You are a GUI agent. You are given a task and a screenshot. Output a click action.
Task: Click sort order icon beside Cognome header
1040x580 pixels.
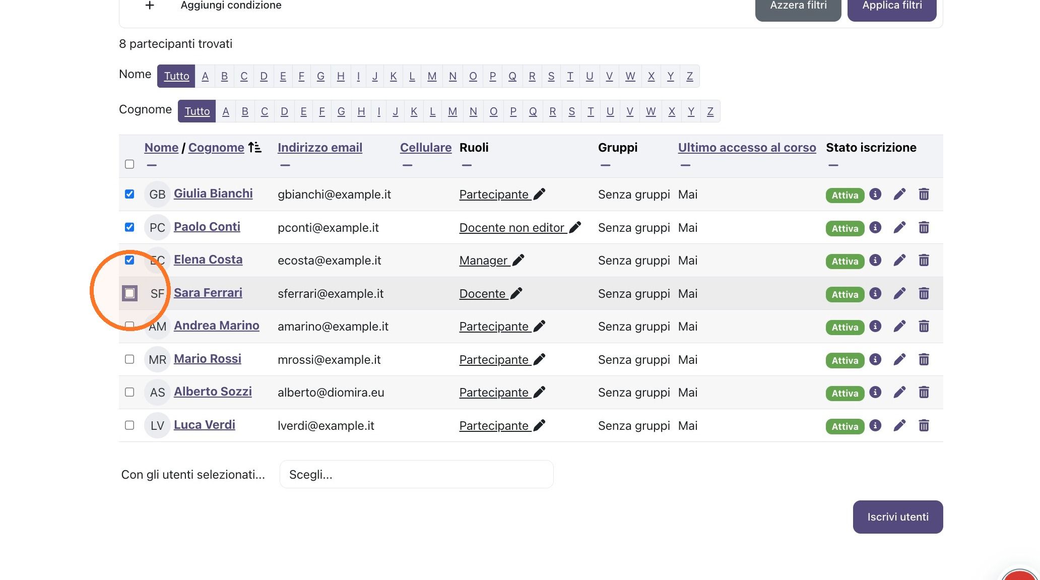(254, 147)
